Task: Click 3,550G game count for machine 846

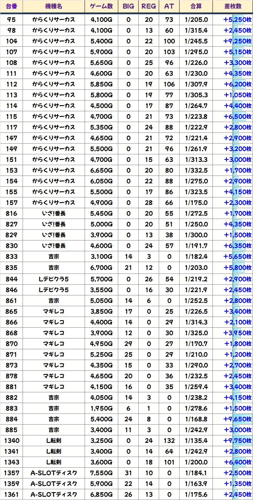Action: (102, 290)
